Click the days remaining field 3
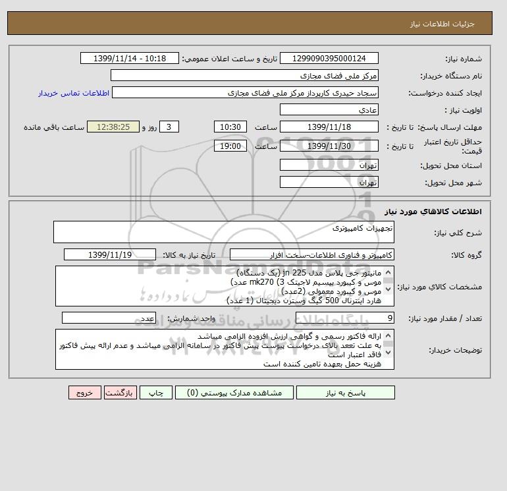The width and height of the screenshot is (507, 491). 169,127
